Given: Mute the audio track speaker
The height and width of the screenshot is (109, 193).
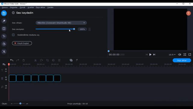Looking at the screenshot, I should pyautogui.click(x=6, y=86).
